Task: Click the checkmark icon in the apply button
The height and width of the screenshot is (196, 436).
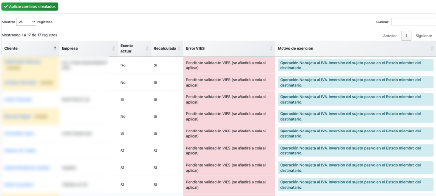Action: tap(6, 7)
